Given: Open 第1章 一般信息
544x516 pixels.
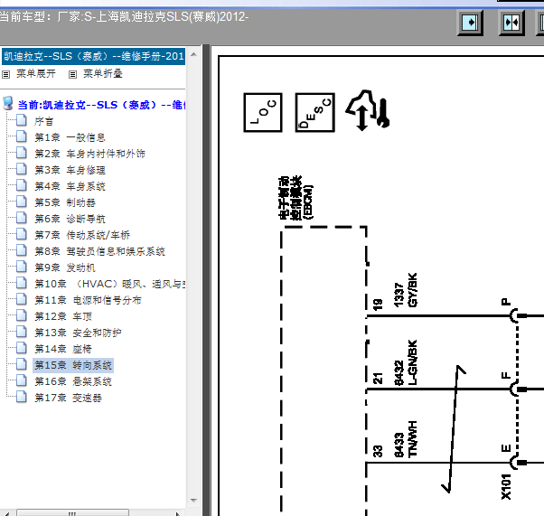Looking at the screenshot, I should (70, 137).
